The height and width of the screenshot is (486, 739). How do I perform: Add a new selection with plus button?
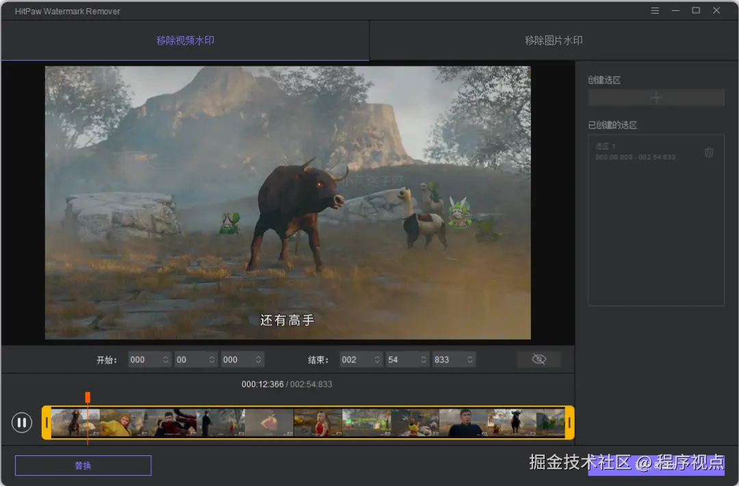[x=656, y=98]
